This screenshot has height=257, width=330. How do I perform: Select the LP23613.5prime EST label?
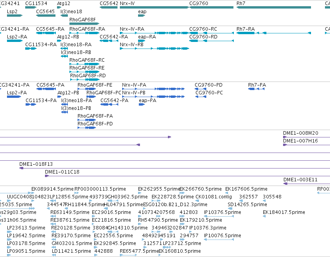[26, 228]
